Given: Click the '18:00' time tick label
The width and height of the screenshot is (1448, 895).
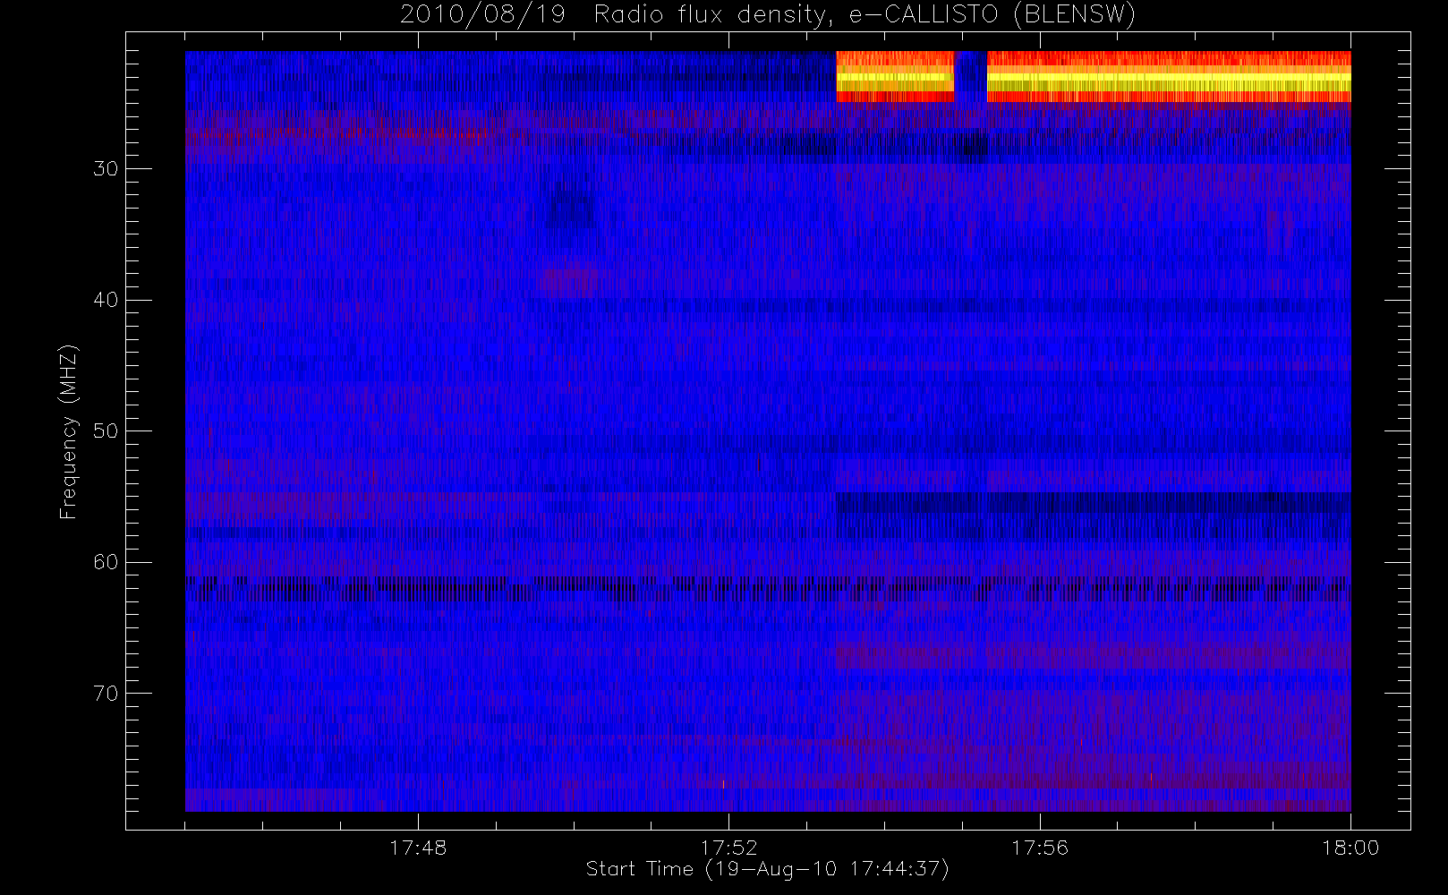Looking at the screenshot, I should coord(1350,848).
